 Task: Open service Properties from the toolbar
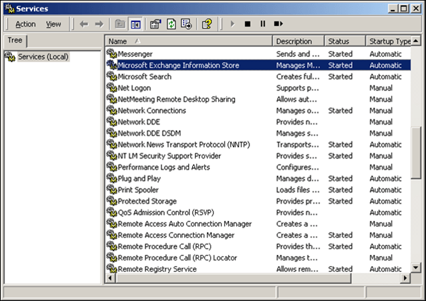[x=156, y=24]
